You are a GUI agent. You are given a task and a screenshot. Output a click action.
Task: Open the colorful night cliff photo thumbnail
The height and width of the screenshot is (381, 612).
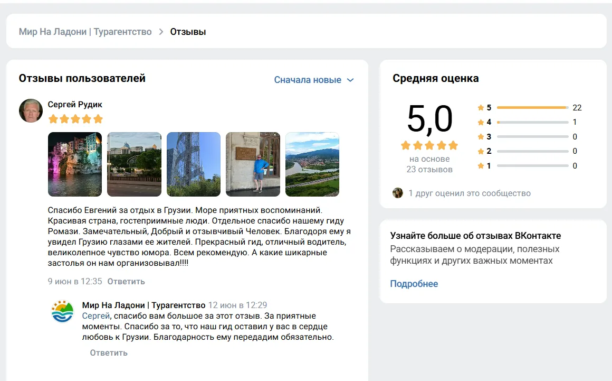(75, 164)
